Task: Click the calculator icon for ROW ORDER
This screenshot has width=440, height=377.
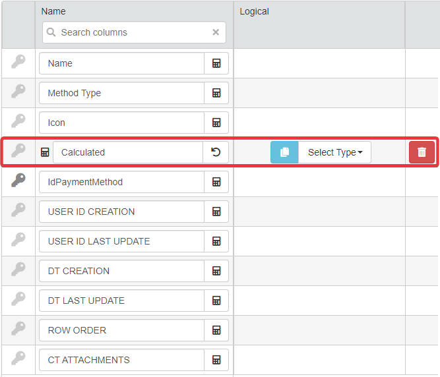Action: click(216, 330)
